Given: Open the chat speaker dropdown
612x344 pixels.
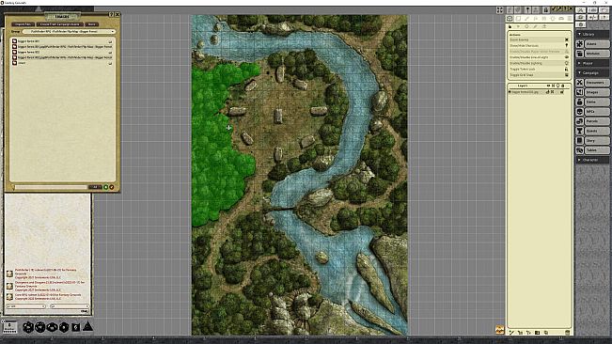Looking at the screenshot, I should tap(69, 306).
